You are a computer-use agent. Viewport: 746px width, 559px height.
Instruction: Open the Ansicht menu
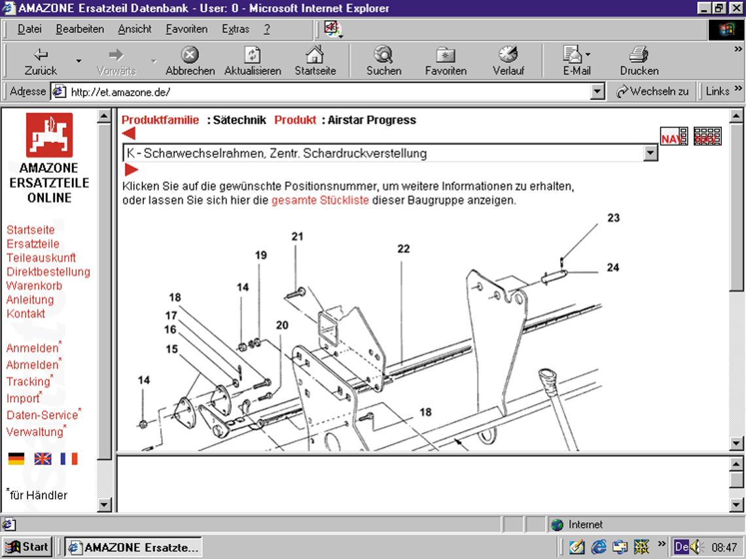135,29
